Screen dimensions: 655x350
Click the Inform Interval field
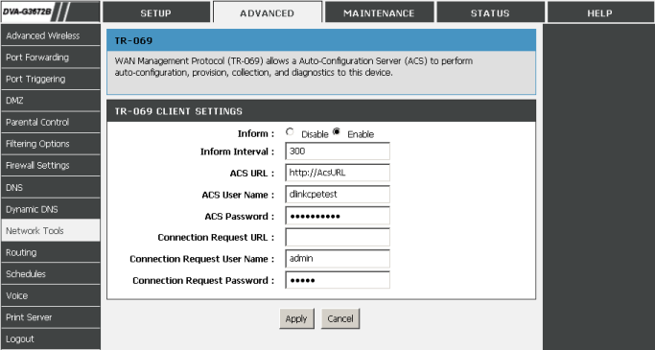pyautogui.click(x=338, y=152)
